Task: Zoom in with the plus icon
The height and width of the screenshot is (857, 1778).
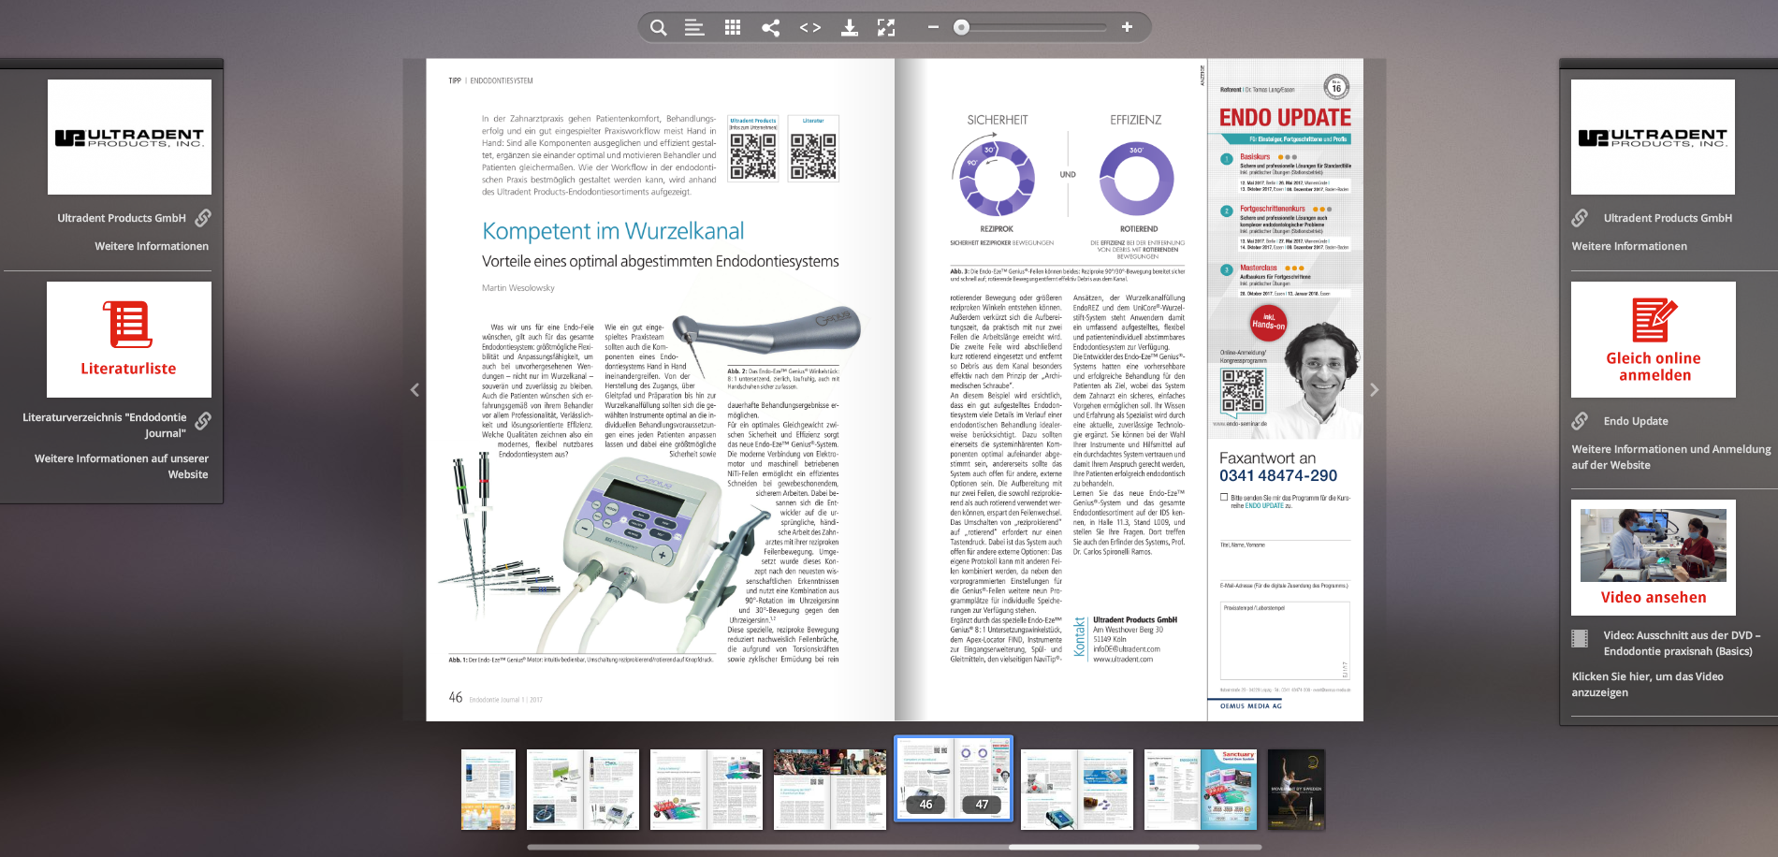Action: pyautogui.click(x=1127, y=27)
